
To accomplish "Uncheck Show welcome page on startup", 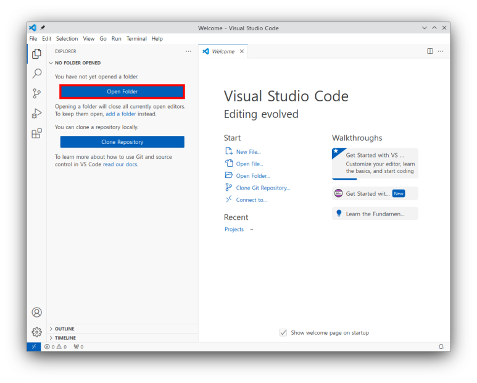I will pos(283,332).
